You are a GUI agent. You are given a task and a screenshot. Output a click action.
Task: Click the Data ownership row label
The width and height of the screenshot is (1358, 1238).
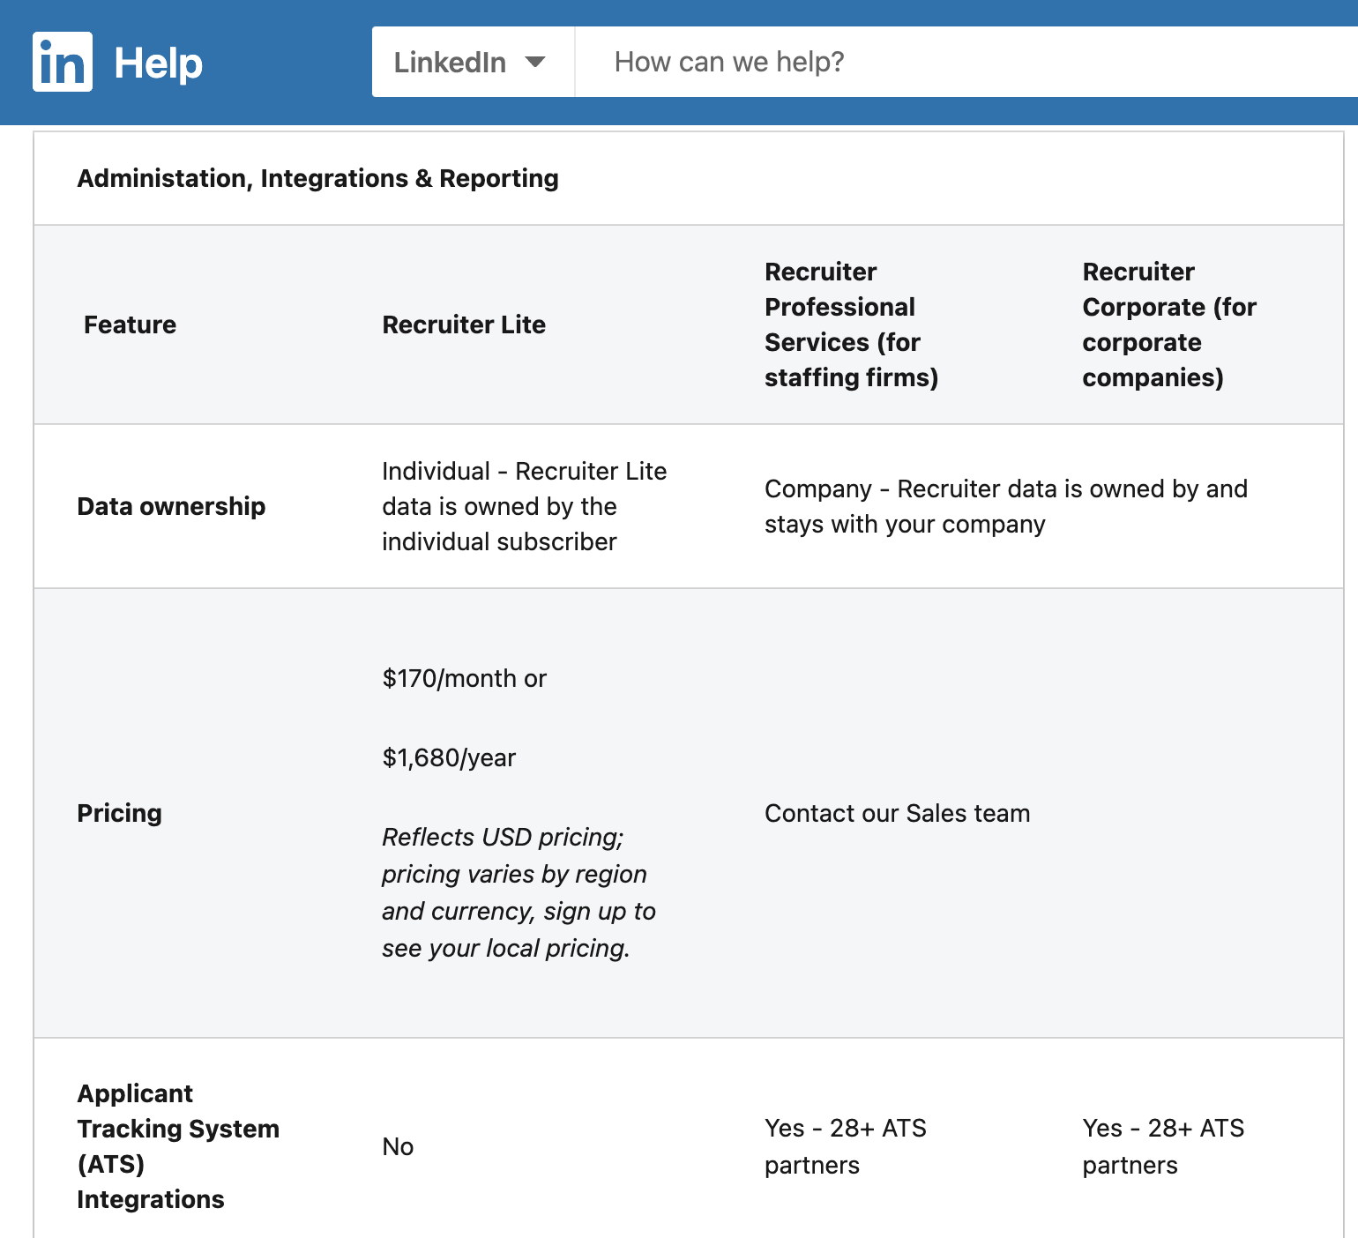tap(171, 506)
